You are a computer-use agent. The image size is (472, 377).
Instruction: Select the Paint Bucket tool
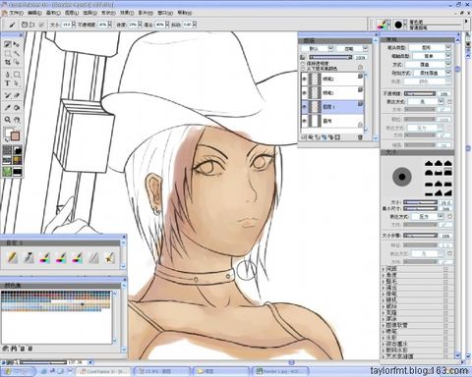click(x=17, y=107)
